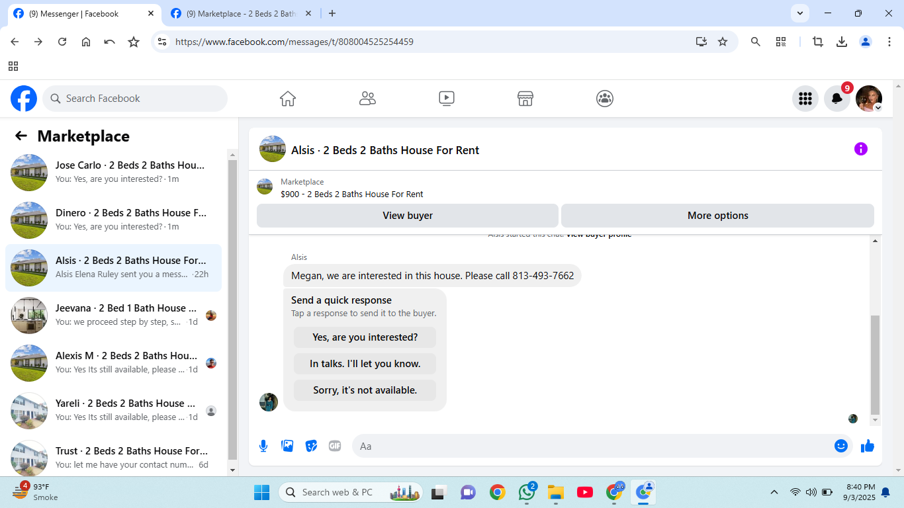Open the apps grid in bookmarks bar
904x508 pixels.
(x=13, y=66)
